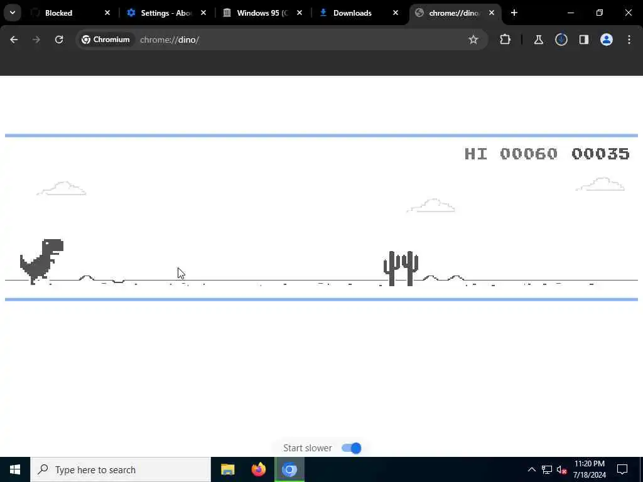The height and width of the screenshot is (482, 643).
Task: Close the Windows 95 tab
Action: [300, 13]
